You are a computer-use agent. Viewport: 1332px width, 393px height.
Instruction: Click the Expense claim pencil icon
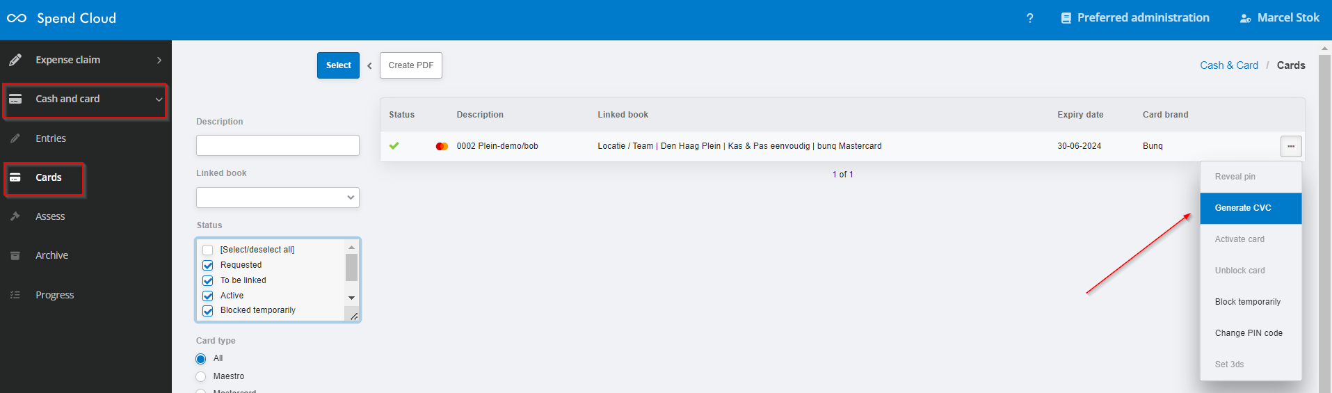15,60
